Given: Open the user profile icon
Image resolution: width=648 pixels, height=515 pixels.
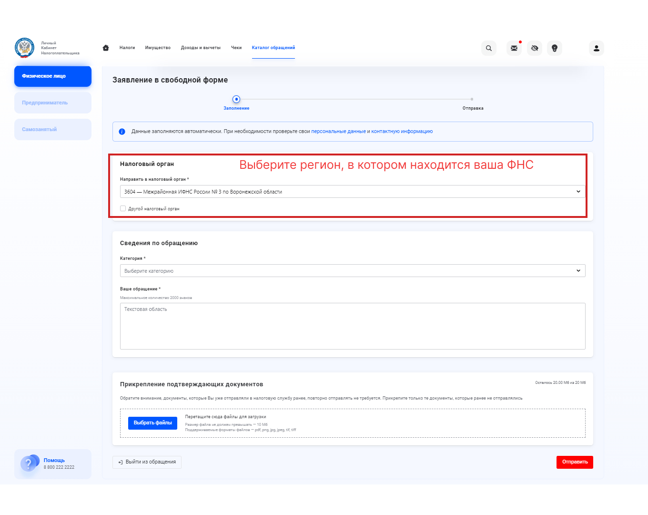Looking at the screenshot, I should coord(597,48).
